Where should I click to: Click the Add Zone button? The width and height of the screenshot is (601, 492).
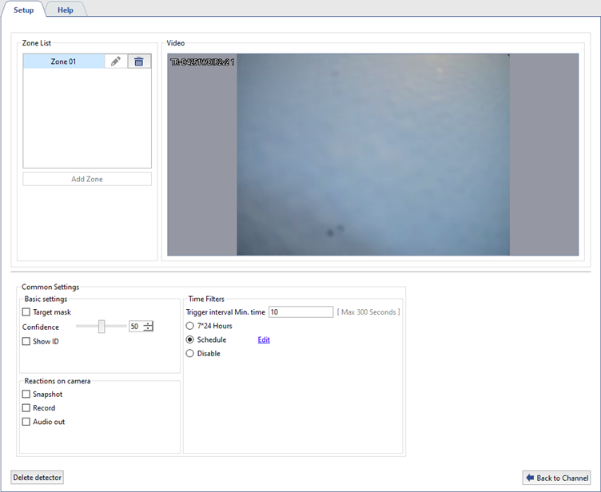(x=87, y=179)
